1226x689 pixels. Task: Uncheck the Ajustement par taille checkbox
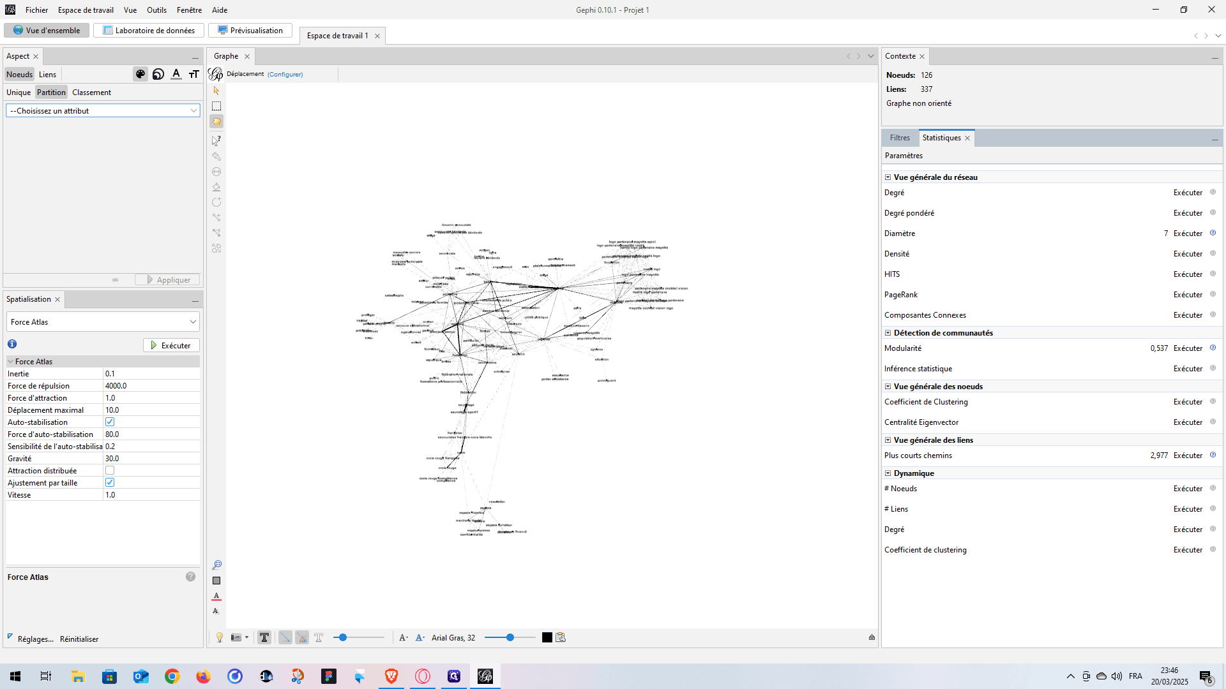point(110,482)
